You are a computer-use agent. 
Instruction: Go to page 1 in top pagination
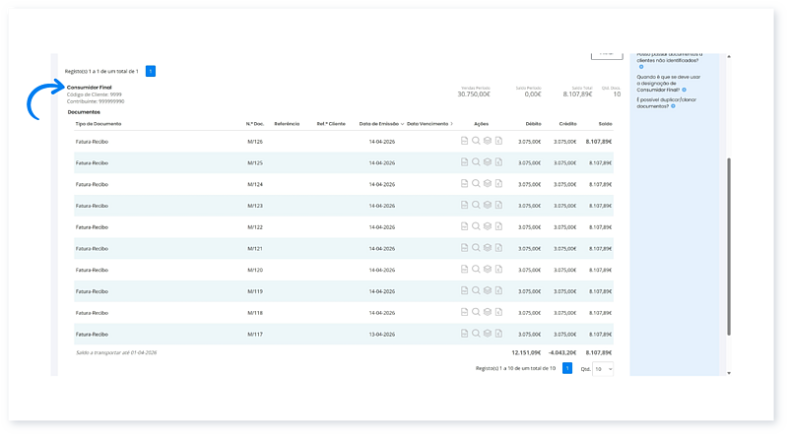pos(150,71)
